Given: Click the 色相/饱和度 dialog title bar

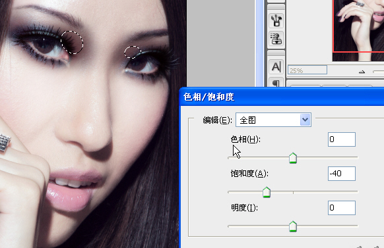Looking at the screenshot, I should 282,97.
